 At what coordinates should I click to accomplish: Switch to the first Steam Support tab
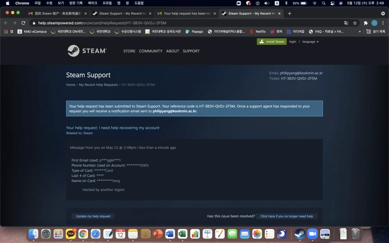[x=123, y=13]
